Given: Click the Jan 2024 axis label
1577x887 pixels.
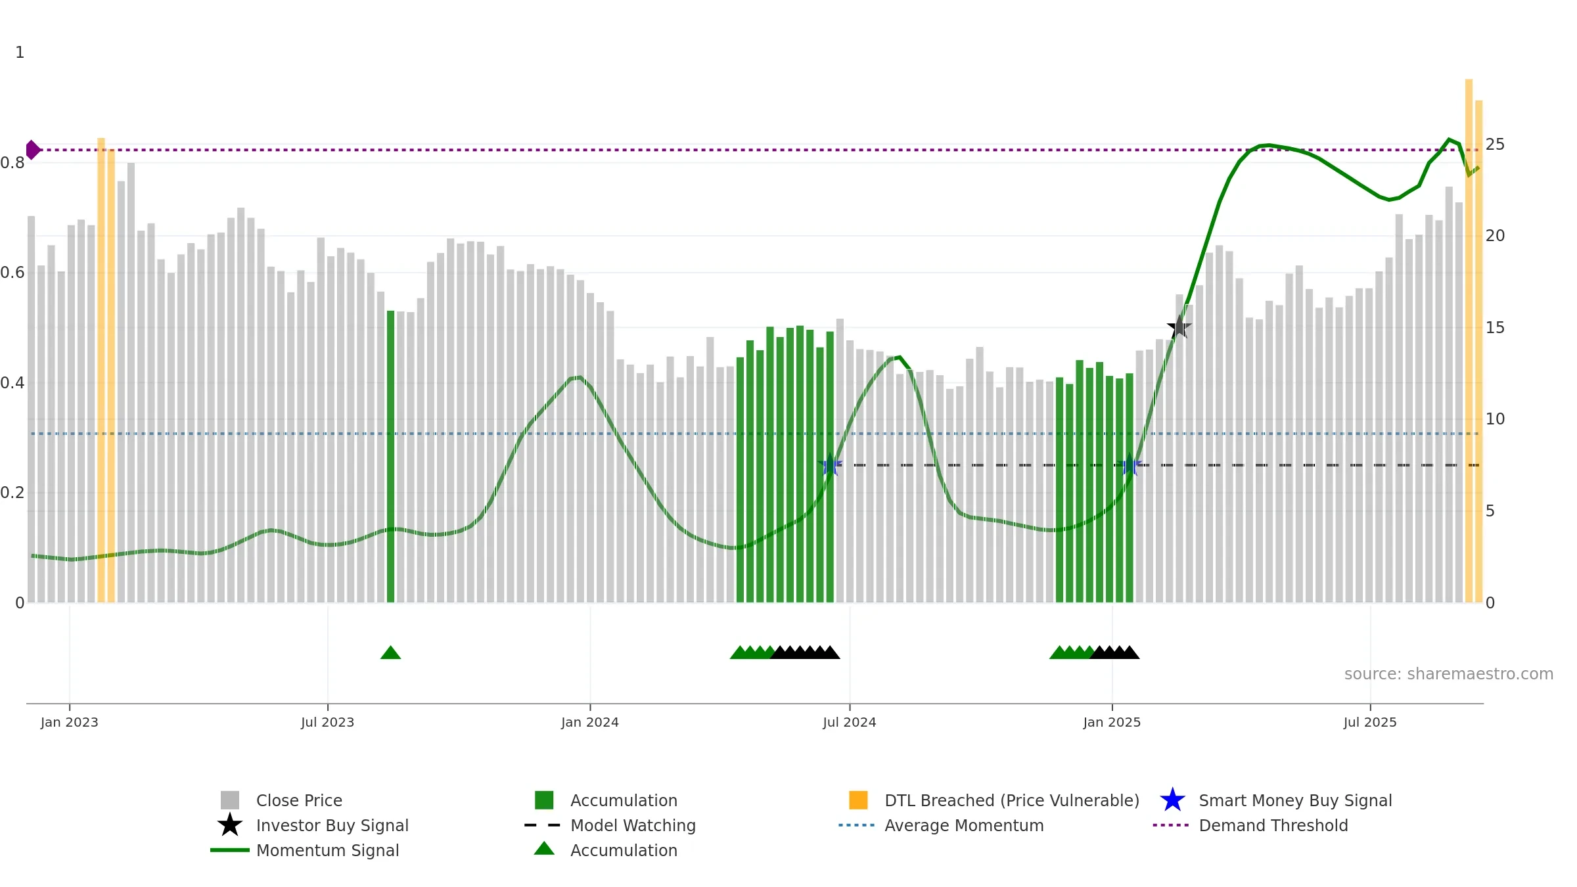Looking at the screenshot, I should click(590, 723).
